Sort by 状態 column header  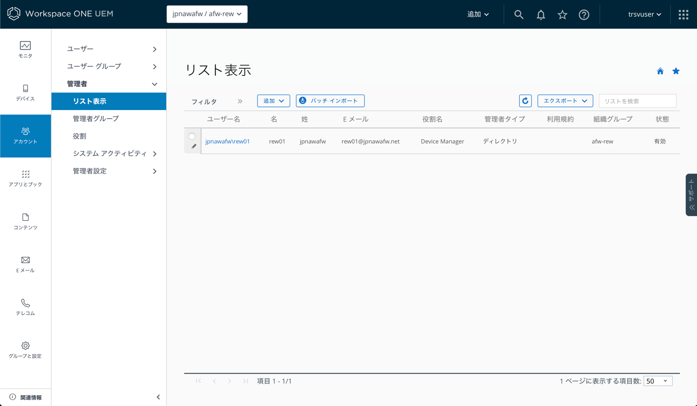click(x=662, y=119)
